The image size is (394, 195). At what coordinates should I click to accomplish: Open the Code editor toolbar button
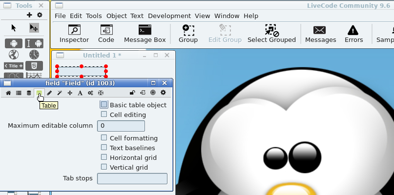pyautogui.click(x=106, y=34)
